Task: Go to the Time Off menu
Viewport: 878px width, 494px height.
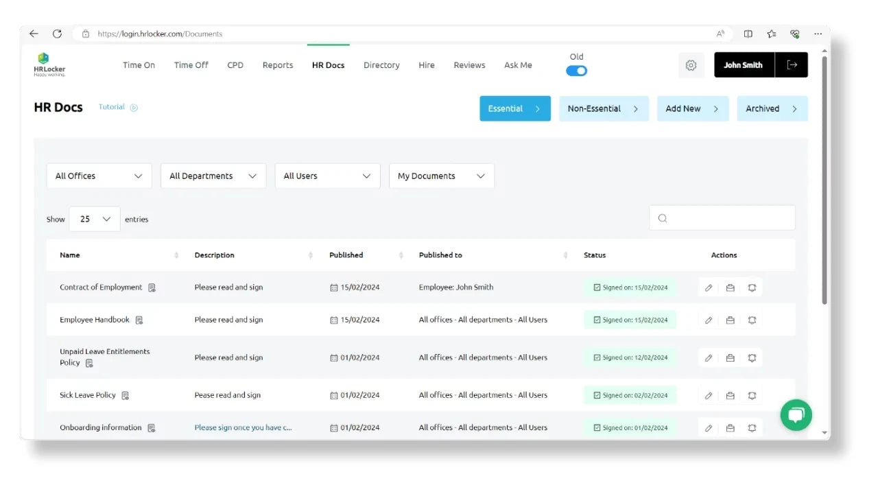Action: pos(191,65)
